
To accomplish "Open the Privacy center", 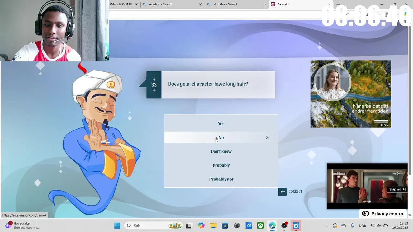I will tap(383, 214).
